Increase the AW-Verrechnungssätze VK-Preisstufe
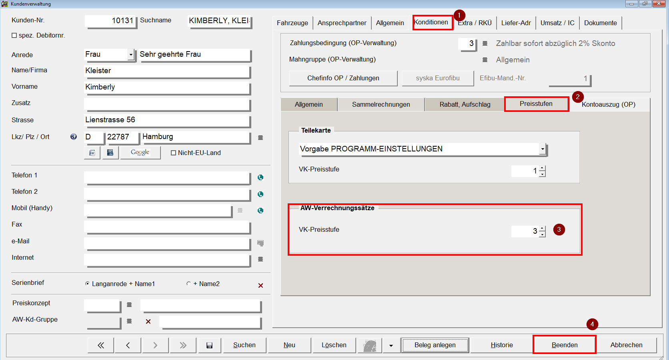The image size is (669, 360). (542, 229)
